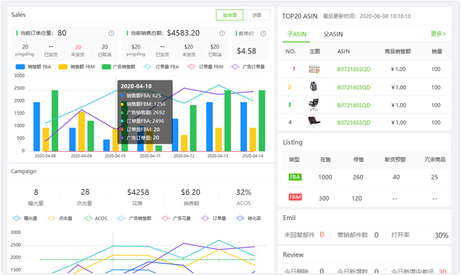The width and height of the screenshot is (461, 275).
Task: Open ASIN B07216SSQD link in row 1
Action: click(354, 69)
